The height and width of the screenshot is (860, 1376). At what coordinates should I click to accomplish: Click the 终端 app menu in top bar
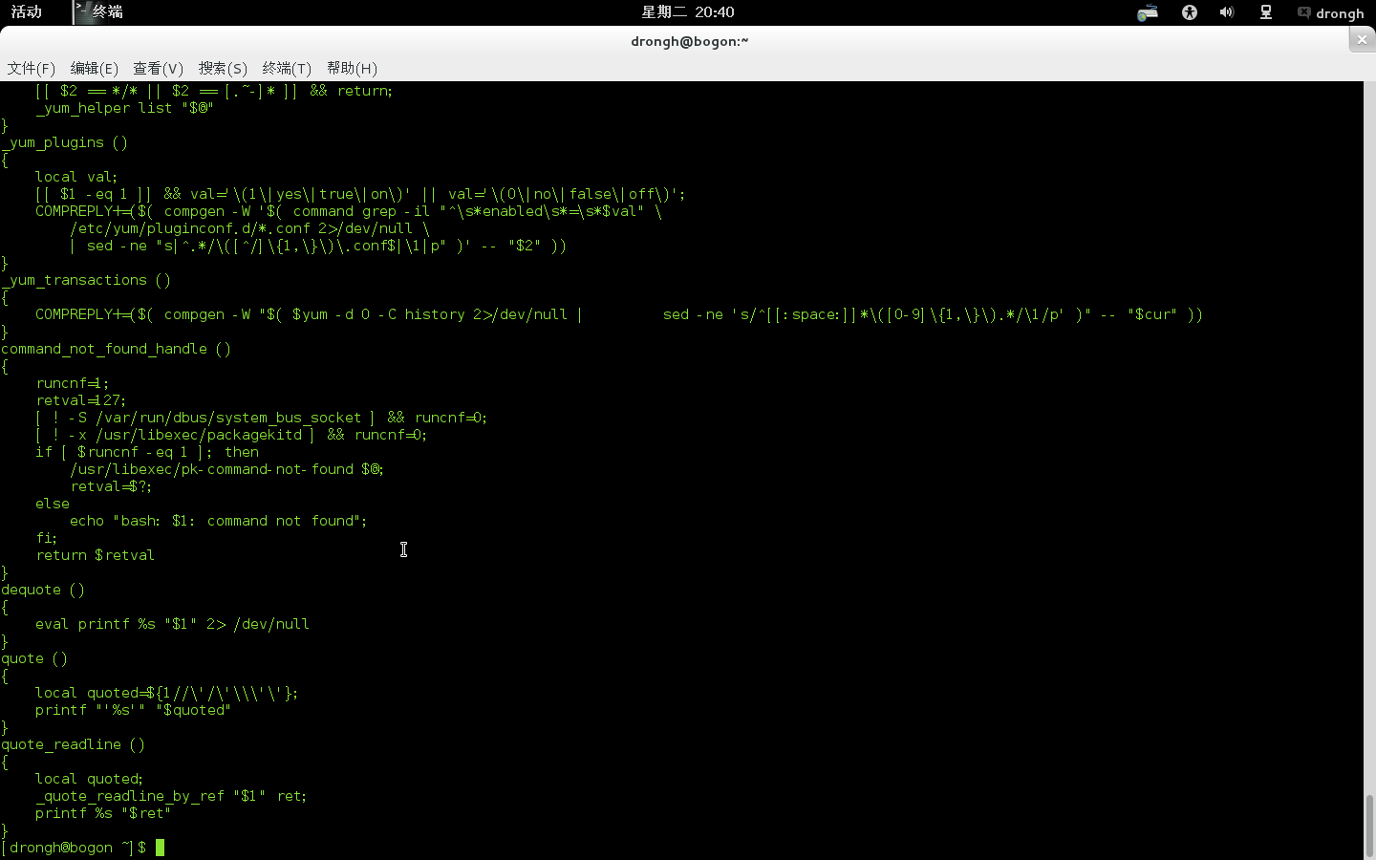(x=99, y=11)
